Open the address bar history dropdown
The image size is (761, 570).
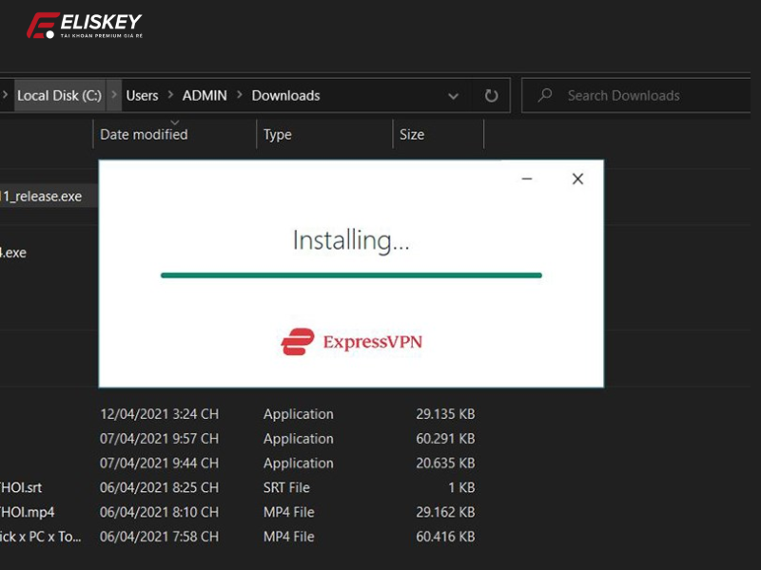coord(454,96)
